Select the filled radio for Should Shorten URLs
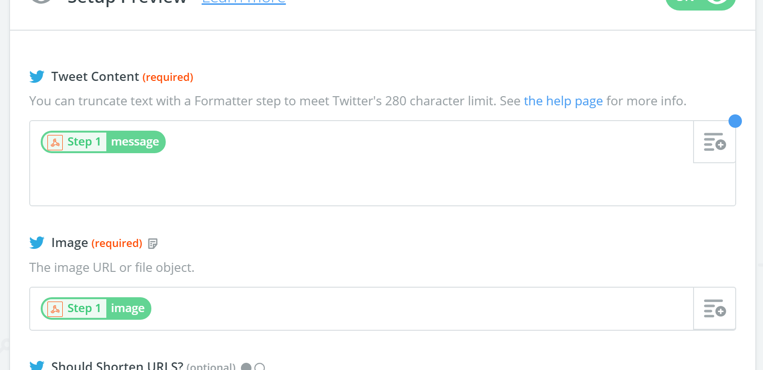Screen dimensions: 763x370 coord(246,367)
